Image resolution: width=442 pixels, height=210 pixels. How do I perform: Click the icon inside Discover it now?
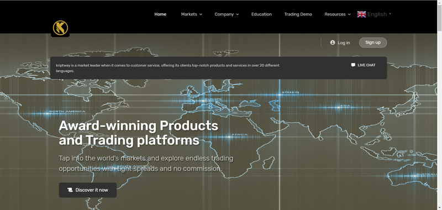click(x=70, y=190)
